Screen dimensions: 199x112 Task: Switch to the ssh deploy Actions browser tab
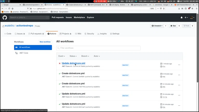119,5
